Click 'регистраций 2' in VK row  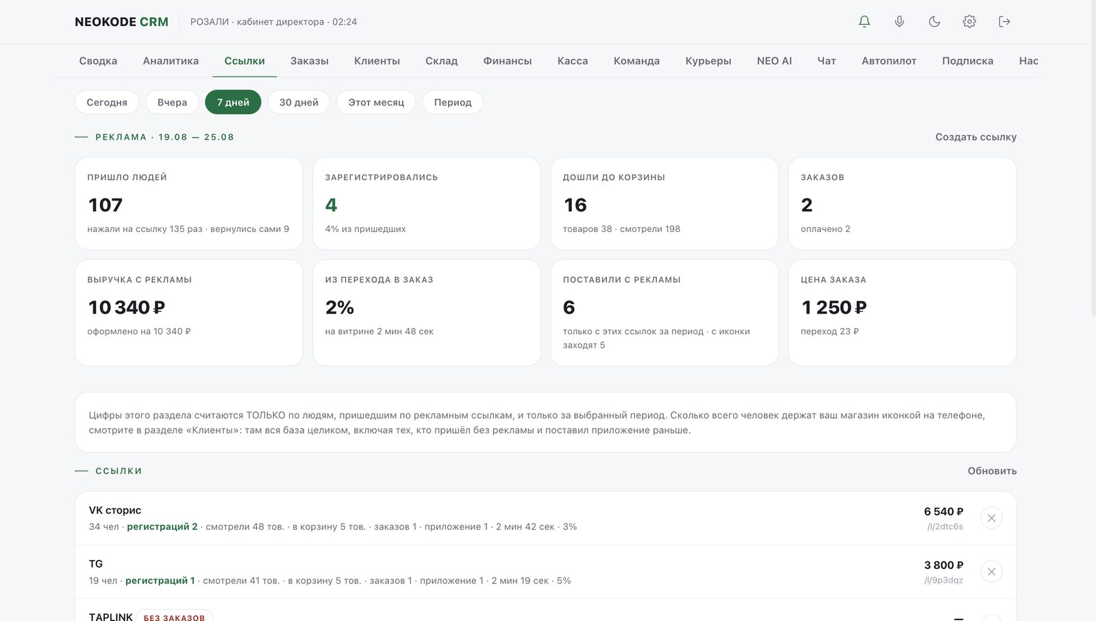[162, 527]
